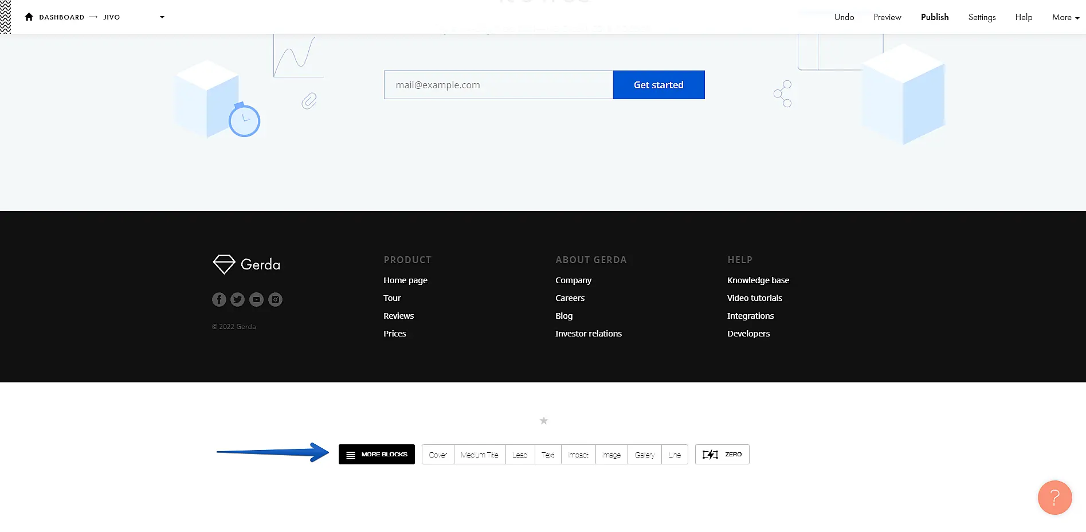
Task: Create a Zero block
Action: (722, 455)
